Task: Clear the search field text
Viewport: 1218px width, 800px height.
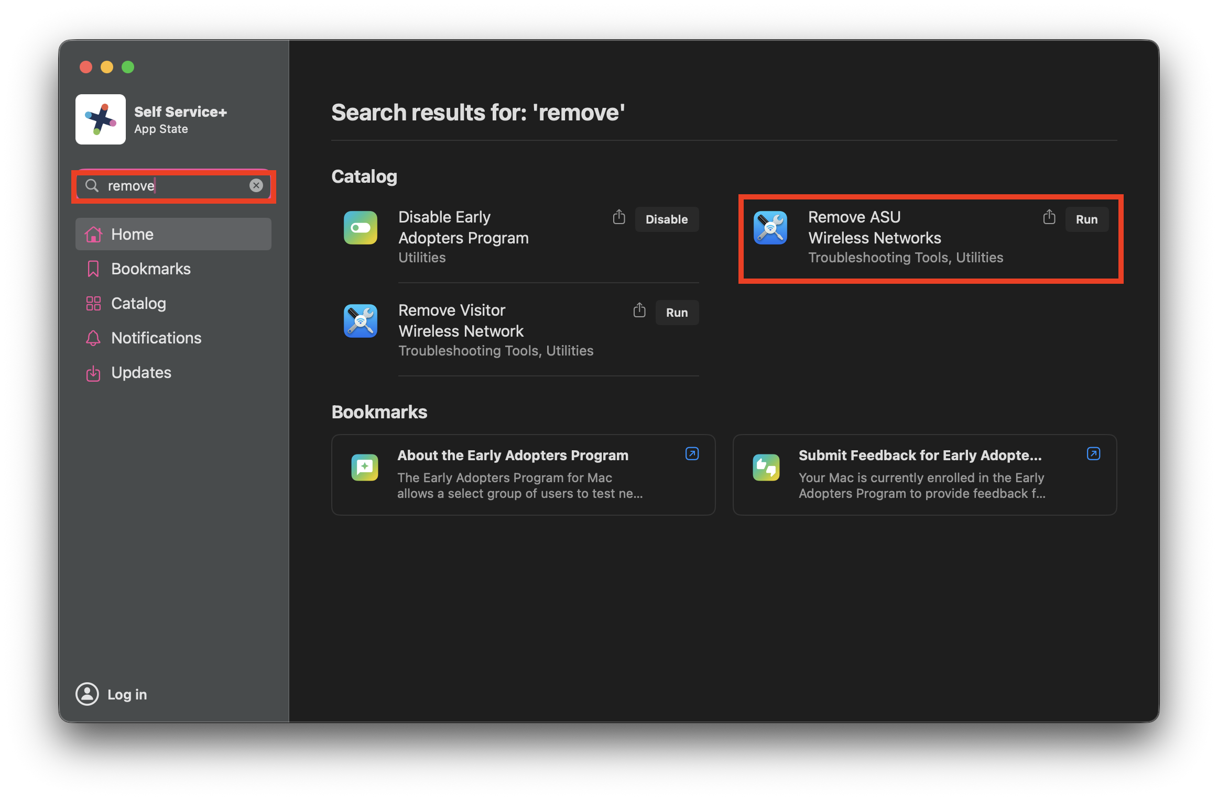Action: [256, 185]
